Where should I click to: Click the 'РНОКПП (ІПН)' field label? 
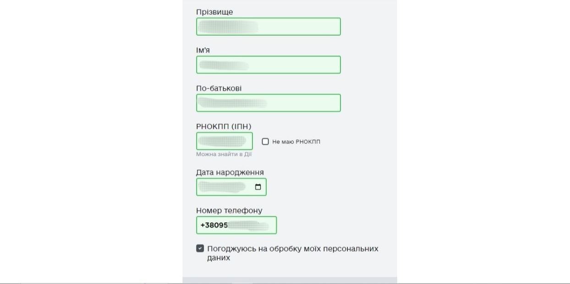pyautogui.click(x=224, y=126)
